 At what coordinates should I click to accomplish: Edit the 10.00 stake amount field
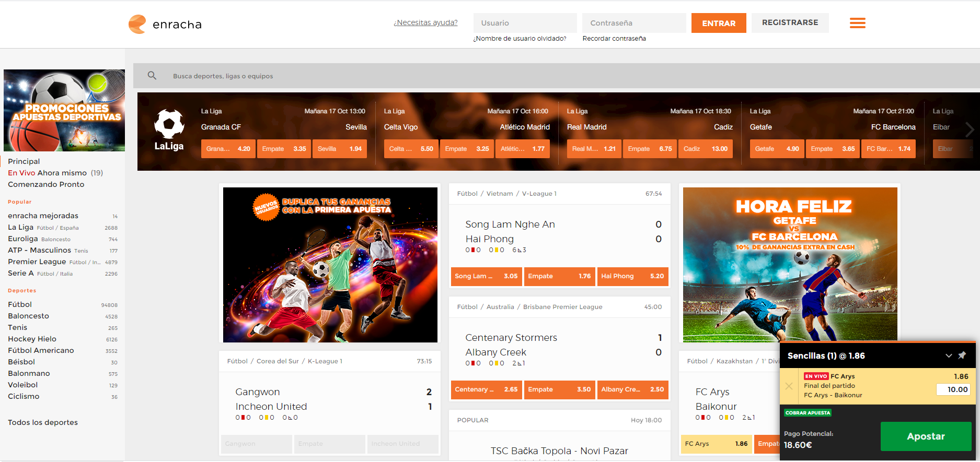coord(953,389)
